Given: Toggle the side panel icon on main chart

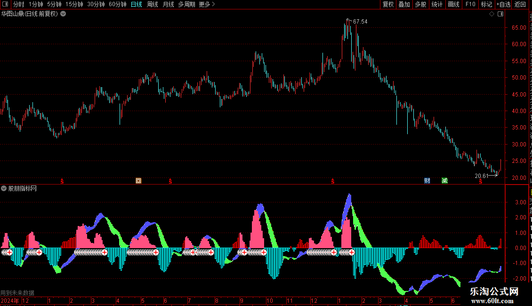Looking at the screenshot, I should 500,14.
